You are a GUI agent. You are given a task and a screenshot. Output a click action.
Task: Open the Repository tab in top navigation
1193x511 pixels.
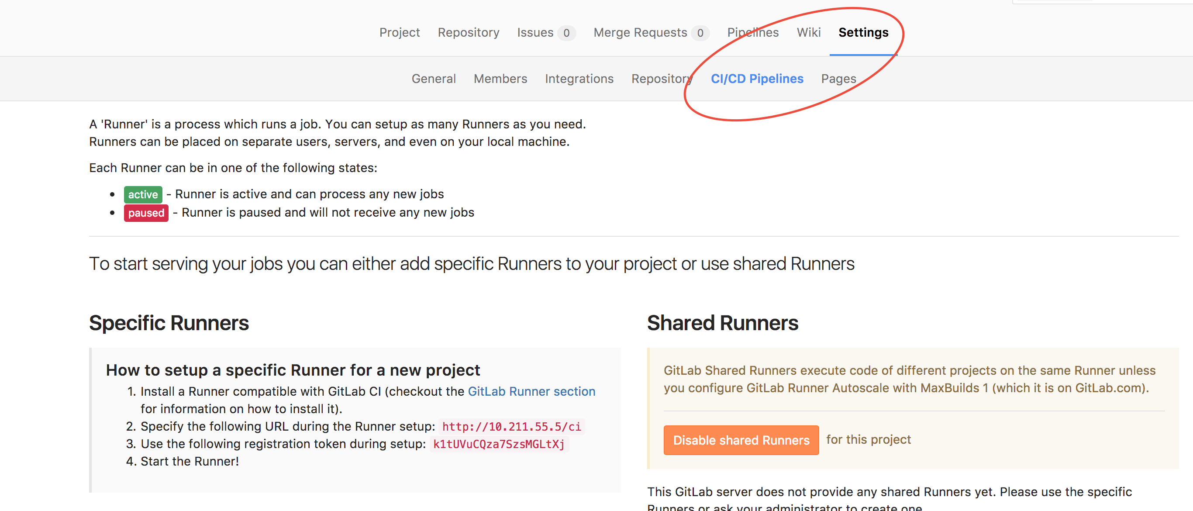[x=468, y=32]
